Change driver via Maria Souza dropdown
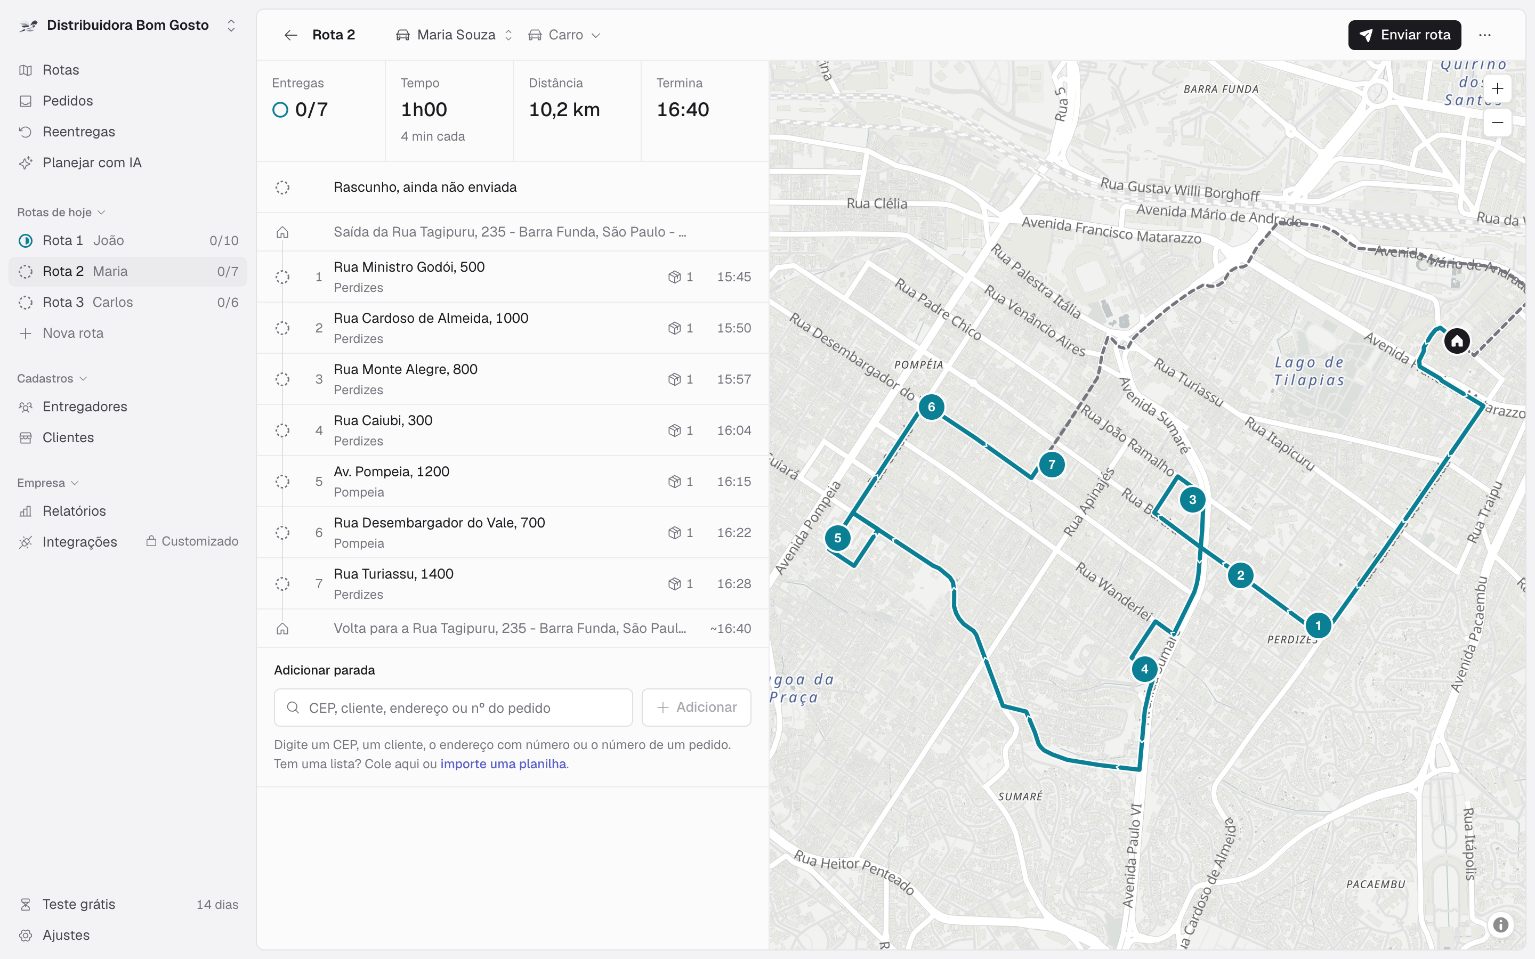 pyautogui.click(x=454, y=35)
